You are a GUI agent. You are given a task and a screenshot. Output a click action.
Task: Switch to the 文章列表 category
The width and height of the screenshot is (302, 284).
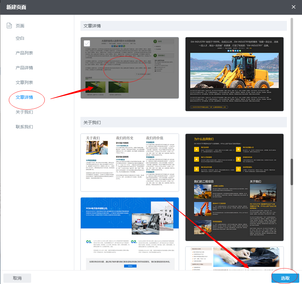point(24,82)
